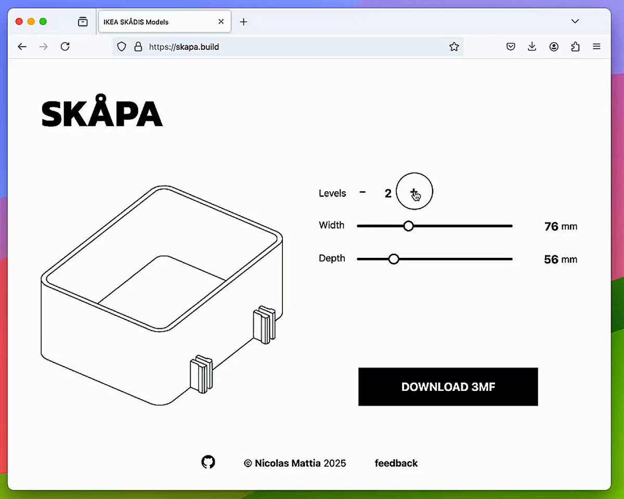Maximize the window with the green button
This screenshot has height=499, width=624.
[x=43, y=21]
